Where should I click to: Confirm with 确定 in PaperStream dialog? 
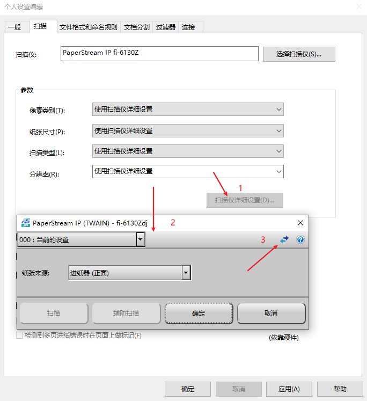point(199,313)
